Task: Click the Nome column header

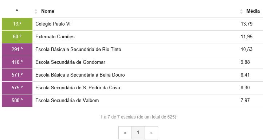Action: click(x=48, y=11)
